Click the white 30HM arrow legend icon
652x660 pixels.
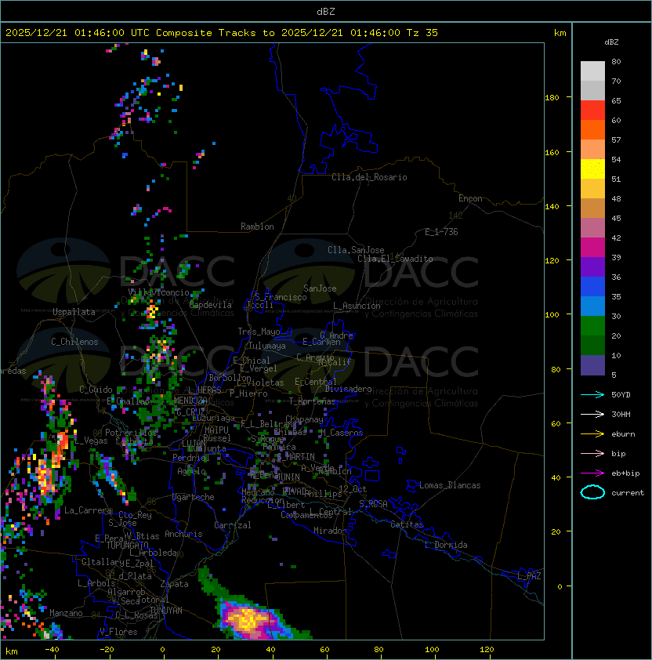coord(592,414)
